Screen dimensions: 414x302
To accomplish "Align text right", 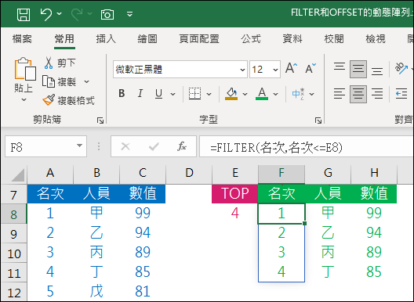I will pyautogui.click(x=377, y=94).
